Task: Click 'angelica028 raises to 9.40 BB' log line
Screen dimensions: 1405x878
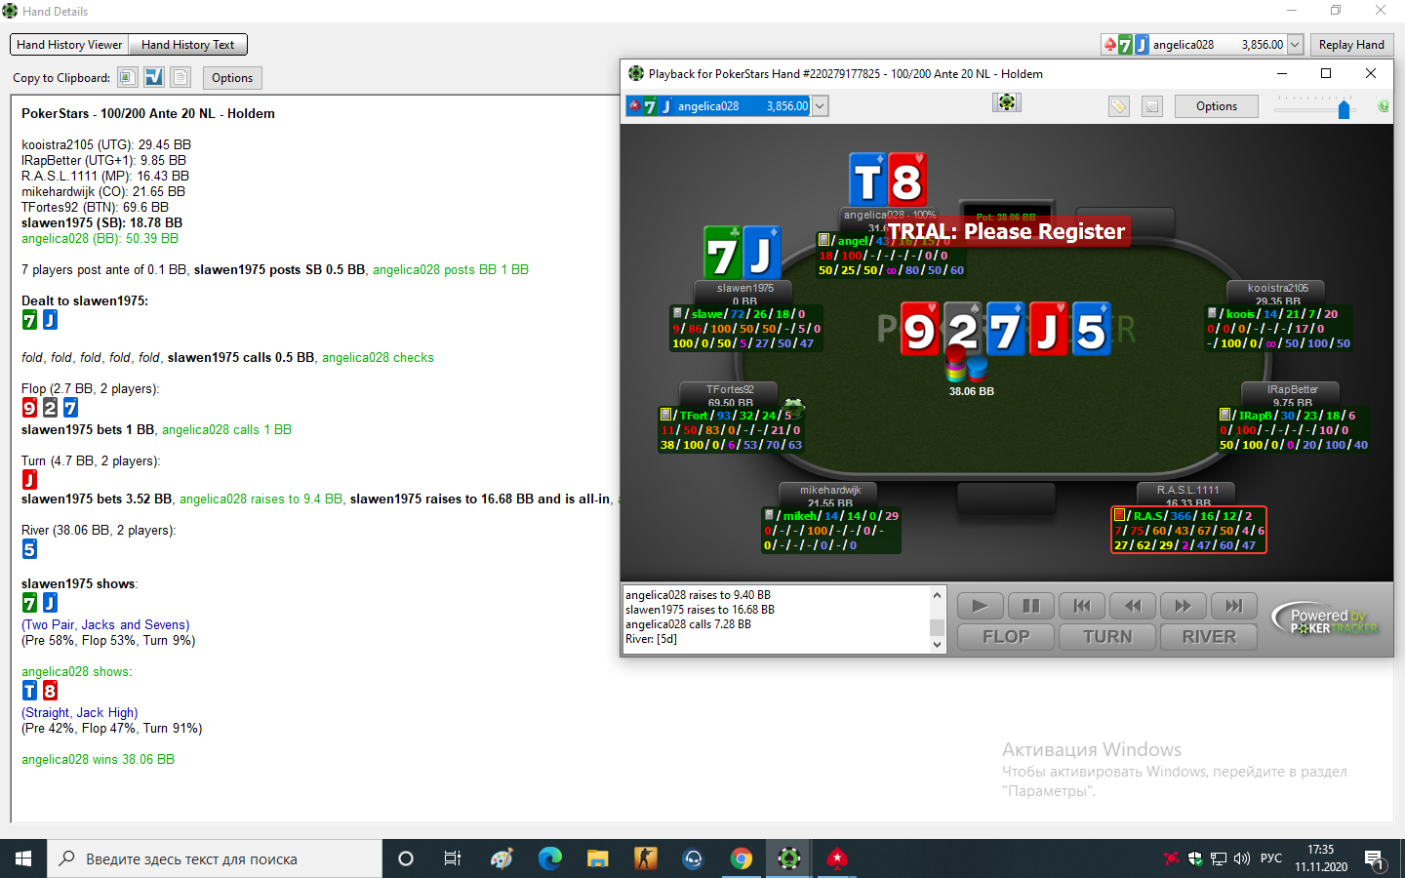Action: click(x=698, y=595)
